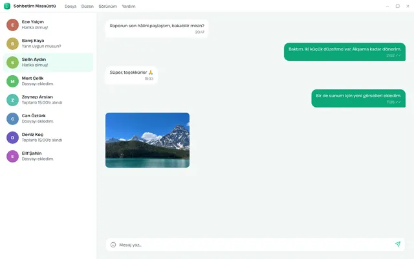Click Ece Yalçın's avatar
Viewport: 414px width, 259px height.
tap(12, 25)
